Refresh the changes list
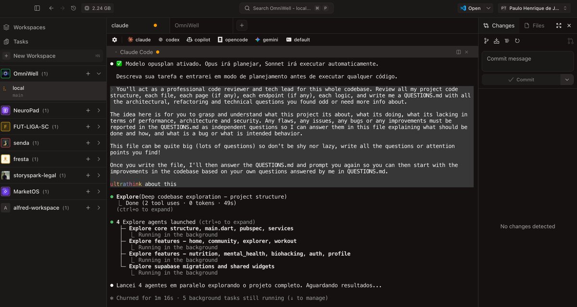The width and height of the screenshot is (577, 307). click(517, 41)
